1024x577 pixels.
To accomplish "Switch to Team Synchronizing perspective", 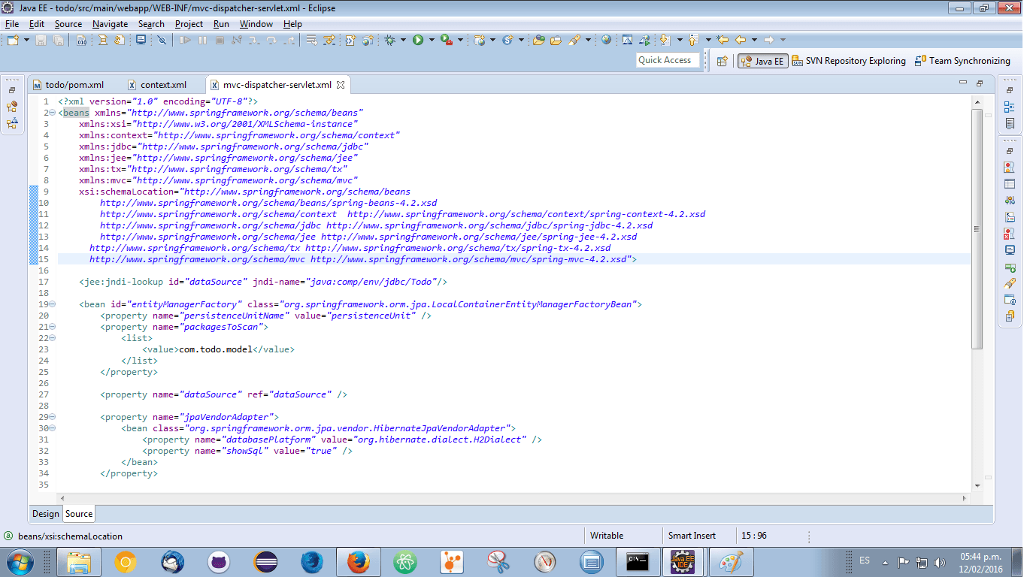I will (962, 61).
